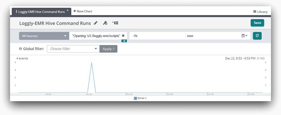Click the refresh button next to date range
The height and width of the screenshot is (115, 281).
pyautogui.click(x=257, y=36)
